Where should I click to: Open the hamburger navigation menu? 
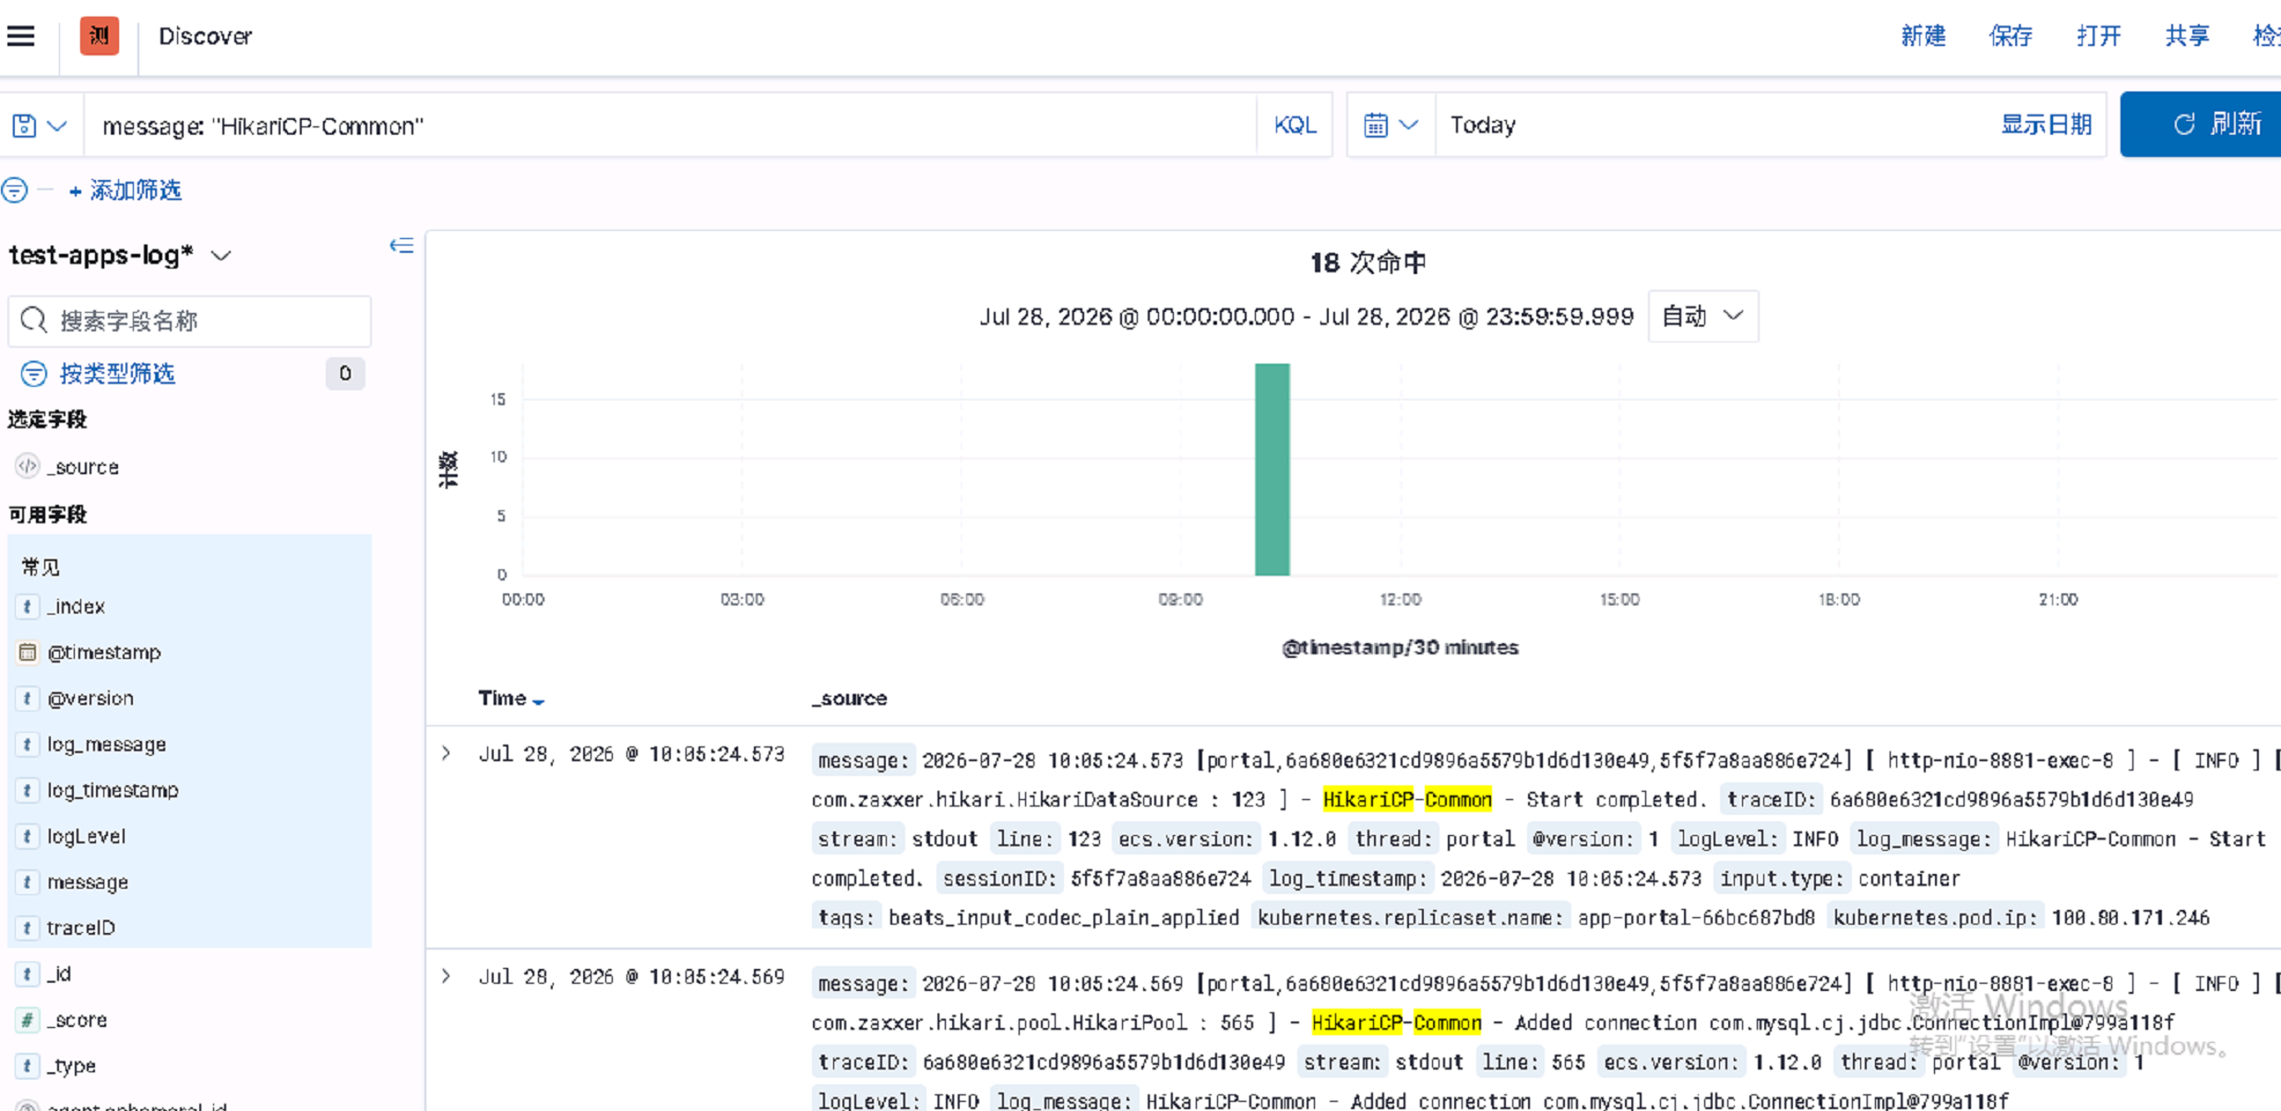click(x=20, y=36)
